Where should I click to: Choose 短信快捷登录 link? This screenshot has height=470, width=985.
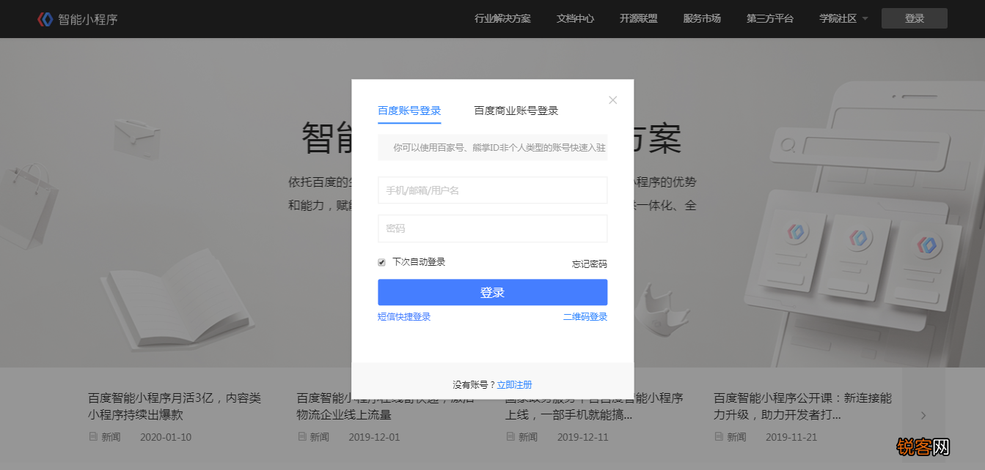pos(404,316)
